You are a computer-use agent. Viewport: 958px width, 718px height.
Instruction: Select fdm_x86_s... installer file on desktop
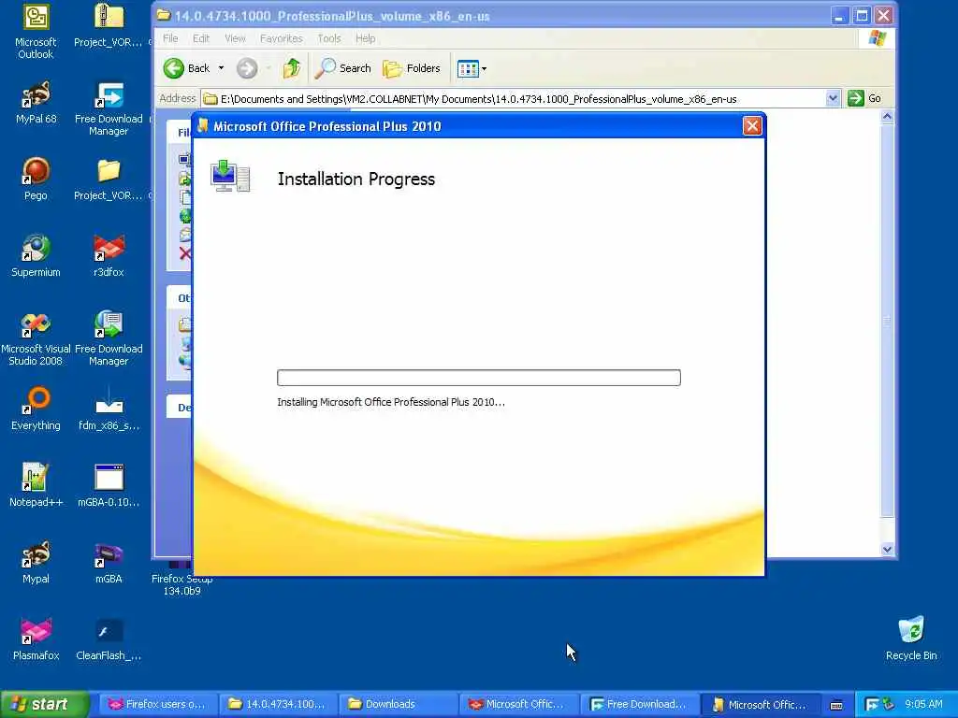click(109, 409)
